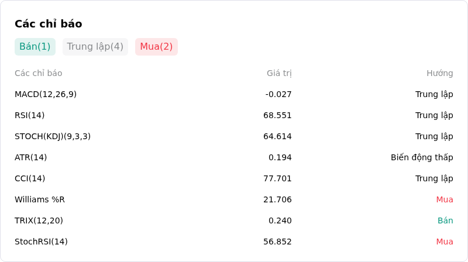This screenshot has height=262, width=468.
Task: Click the Mua signal for Williams %R
Action: click(445, 199)
